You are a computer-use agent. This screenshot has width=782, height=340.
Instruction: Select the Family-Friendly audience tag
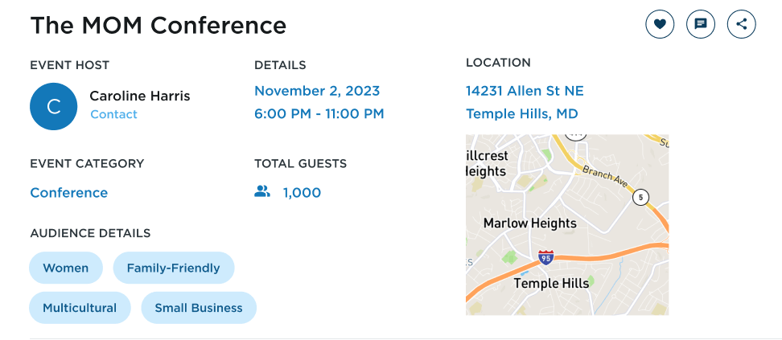(x=174, y=268)
